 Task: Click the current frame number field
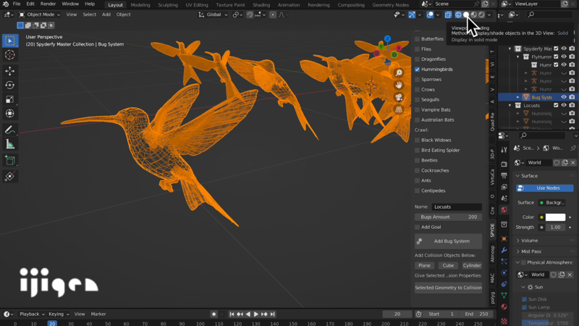pyautogui.click(x=397, y=314)
